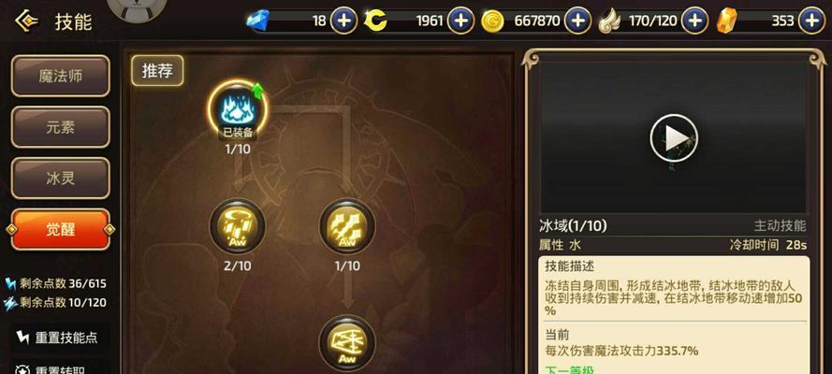Select the awakening skill icon at level 2/10
Screen dimensions: 832x374
[x=237, y=226]
